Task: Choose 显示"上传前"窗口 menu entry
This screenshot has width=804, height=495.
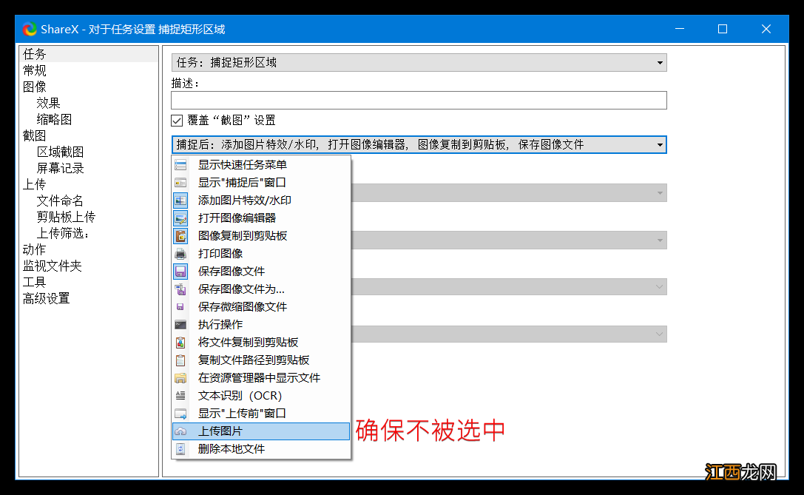Action: pyautogui.click(x=262, y=414)
